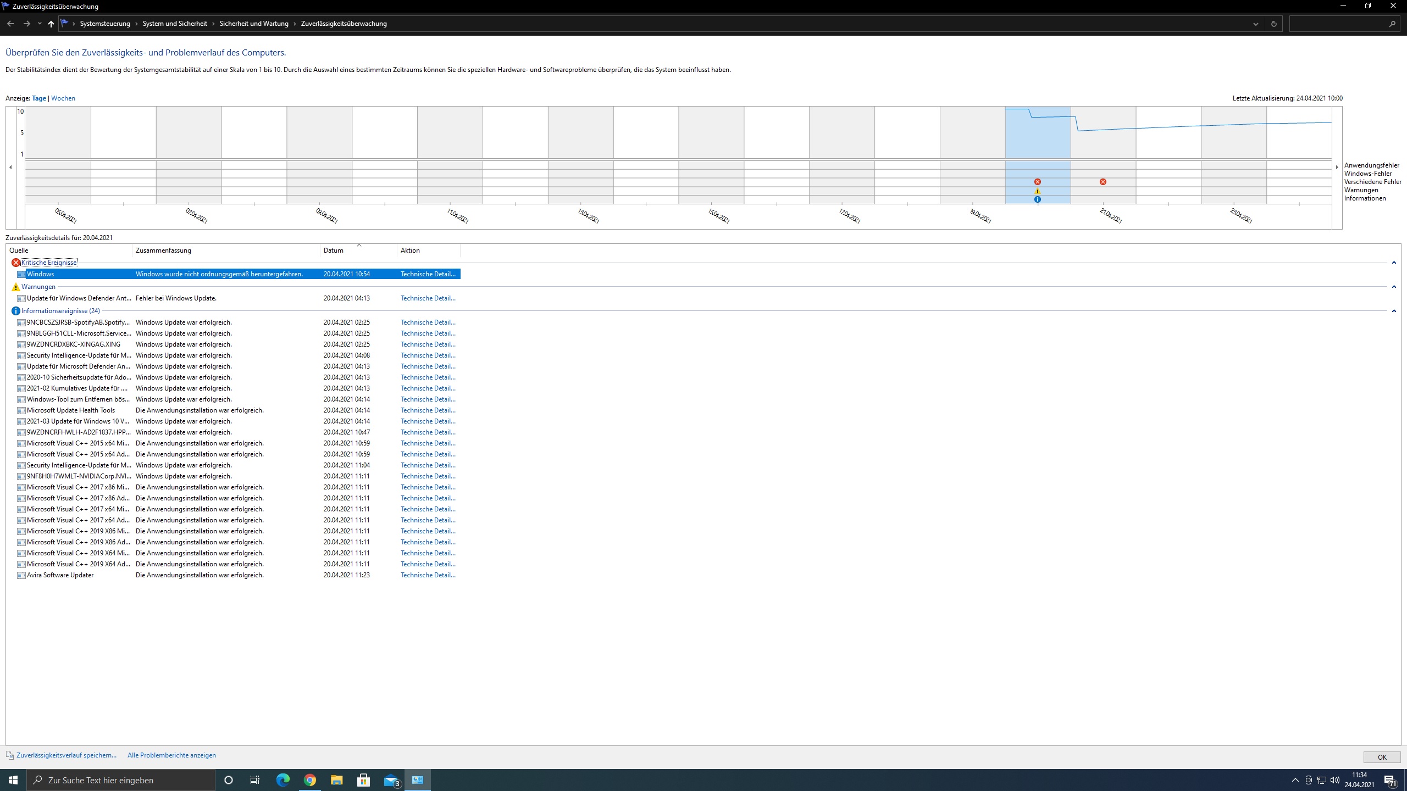The height and width of the screenshot is (791, 1407).
Task: Open Alle Problemberichte anzeigen link
Action: [171, 755]
